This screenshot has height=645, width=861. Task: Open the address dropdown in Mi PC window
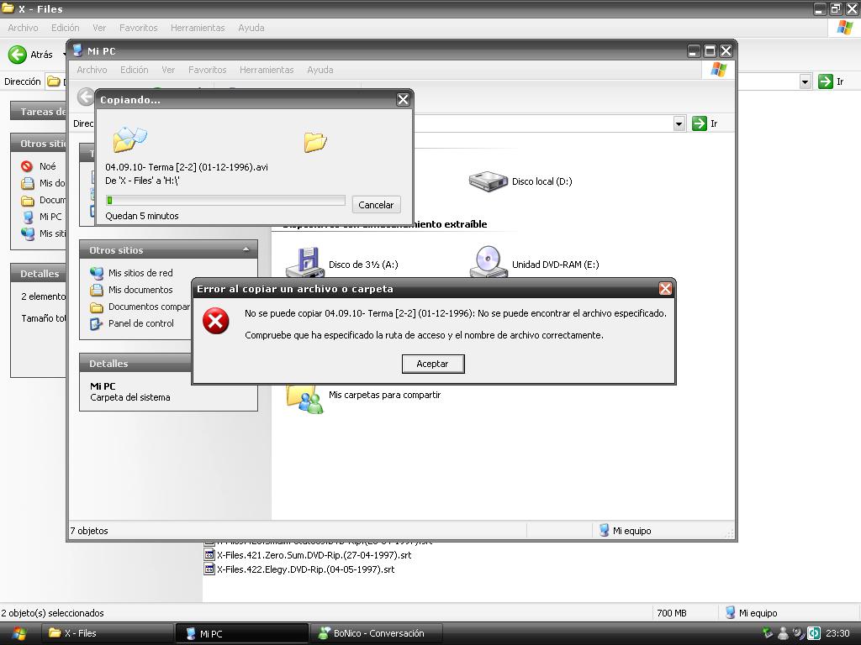(679, 124)
